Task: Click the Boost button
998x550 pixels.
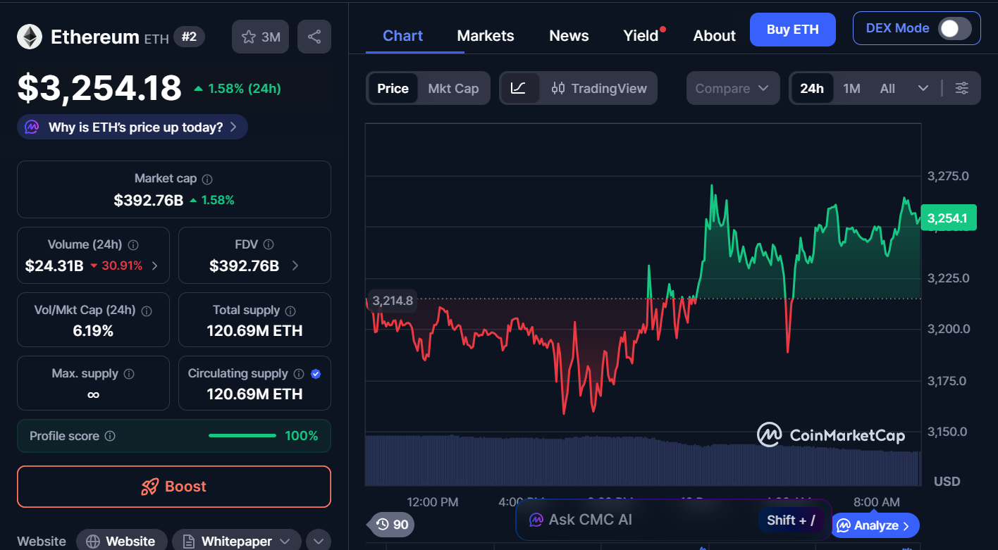Action: click(x=174, y=487)
